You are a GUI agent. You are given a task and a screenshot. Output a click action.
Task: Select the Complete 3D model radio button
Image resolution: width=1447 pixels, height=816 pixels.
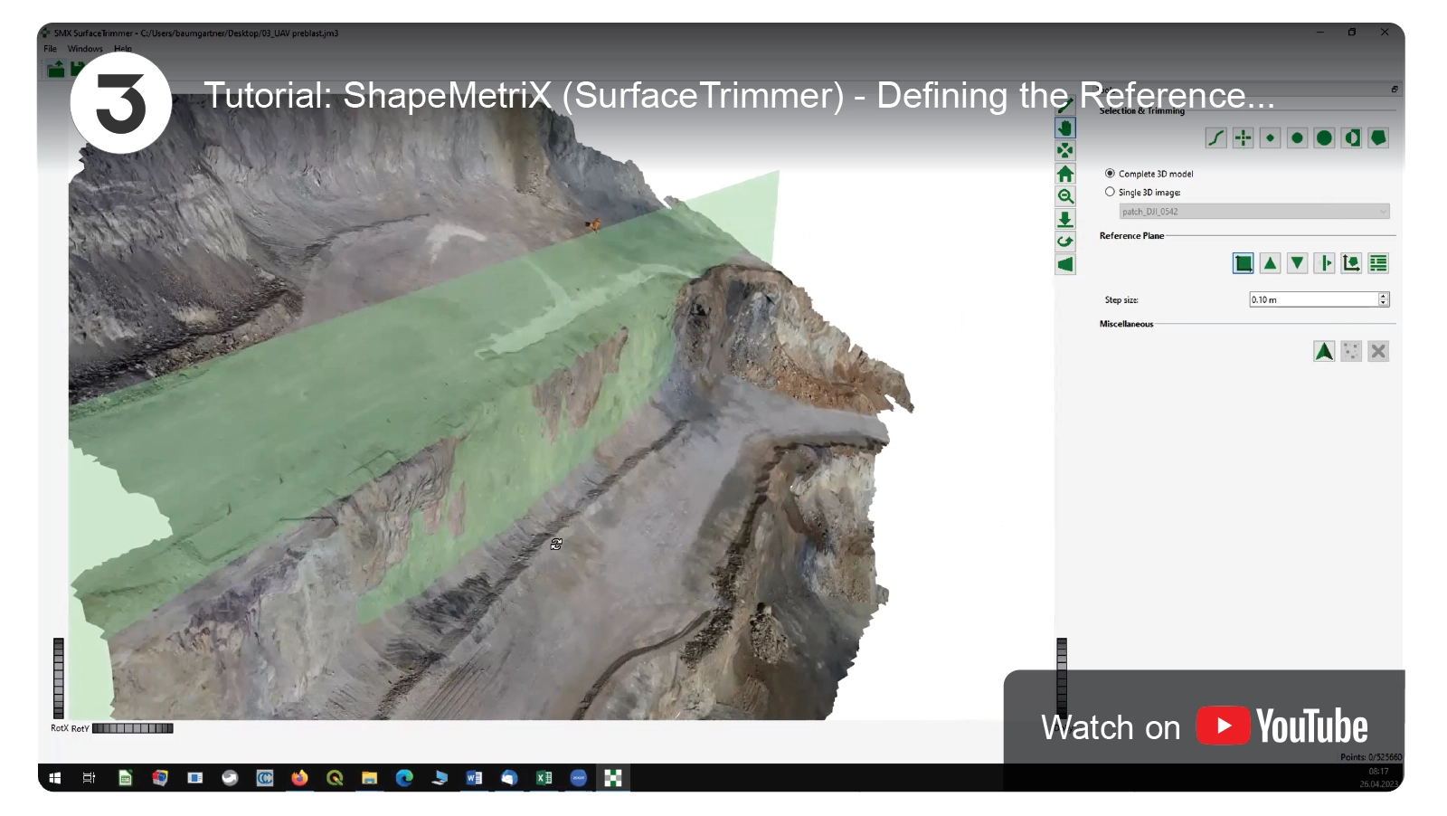tap(1110, 173)
